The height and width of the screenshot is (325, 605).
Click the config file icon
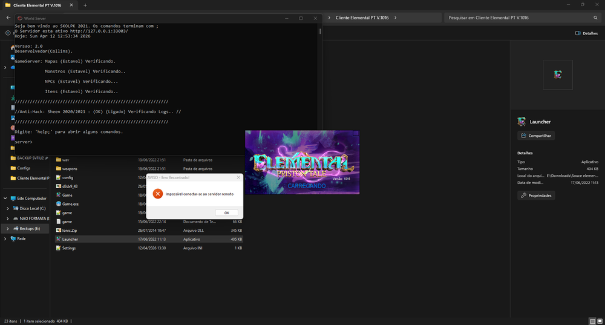point(58,177)
